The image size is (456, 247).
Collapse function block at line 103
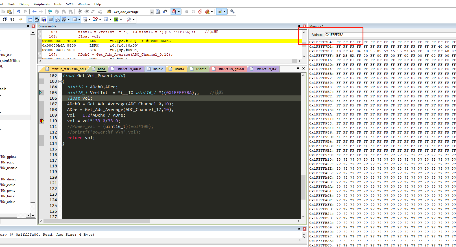tap(60, 81)
